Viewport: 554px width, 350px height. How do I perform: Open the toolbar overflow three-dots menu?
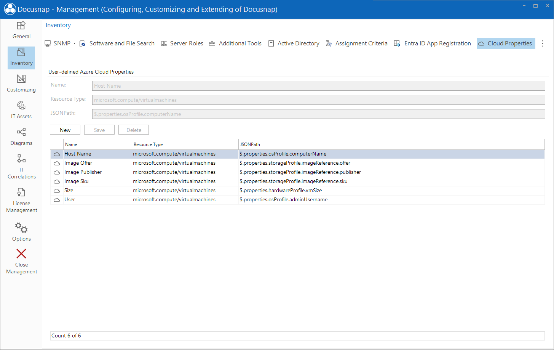543,43
